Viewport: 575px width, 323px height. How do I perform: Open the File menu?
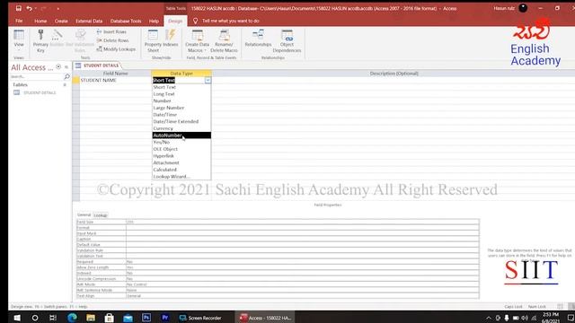(x=19, y=21)
